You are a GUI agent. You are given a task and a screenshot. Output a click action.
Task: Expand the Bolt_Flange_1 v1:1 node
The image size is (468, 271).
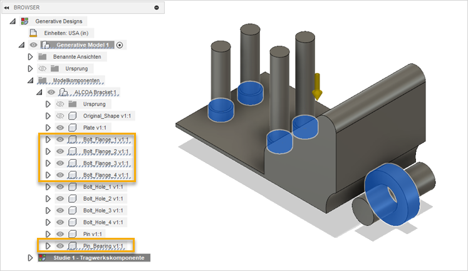point(48,140)
